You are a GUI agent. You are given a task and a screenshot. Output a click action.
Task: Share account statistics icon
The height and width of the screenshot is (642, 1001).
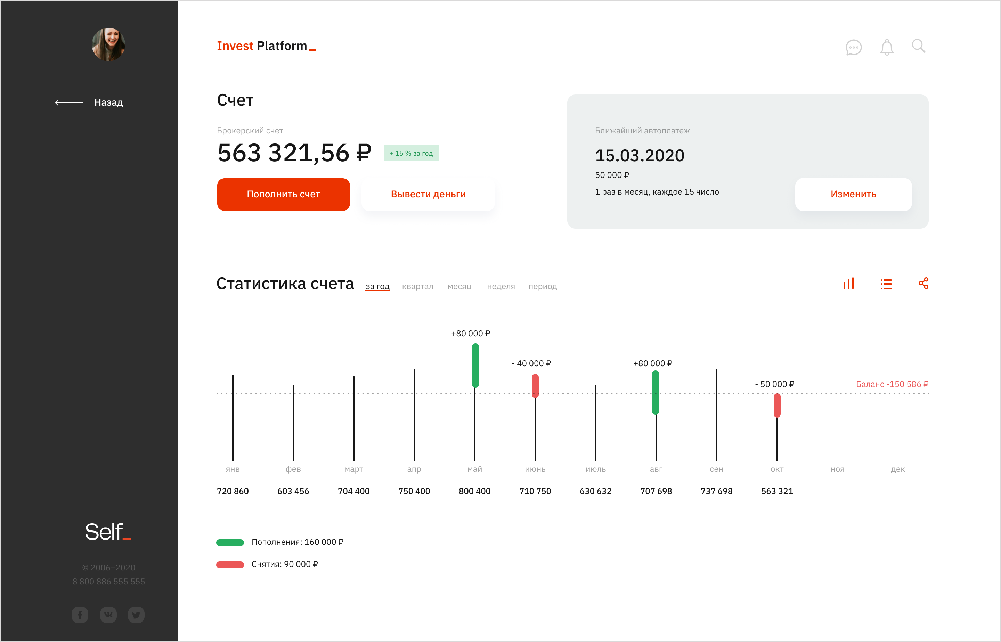[923, 283]
